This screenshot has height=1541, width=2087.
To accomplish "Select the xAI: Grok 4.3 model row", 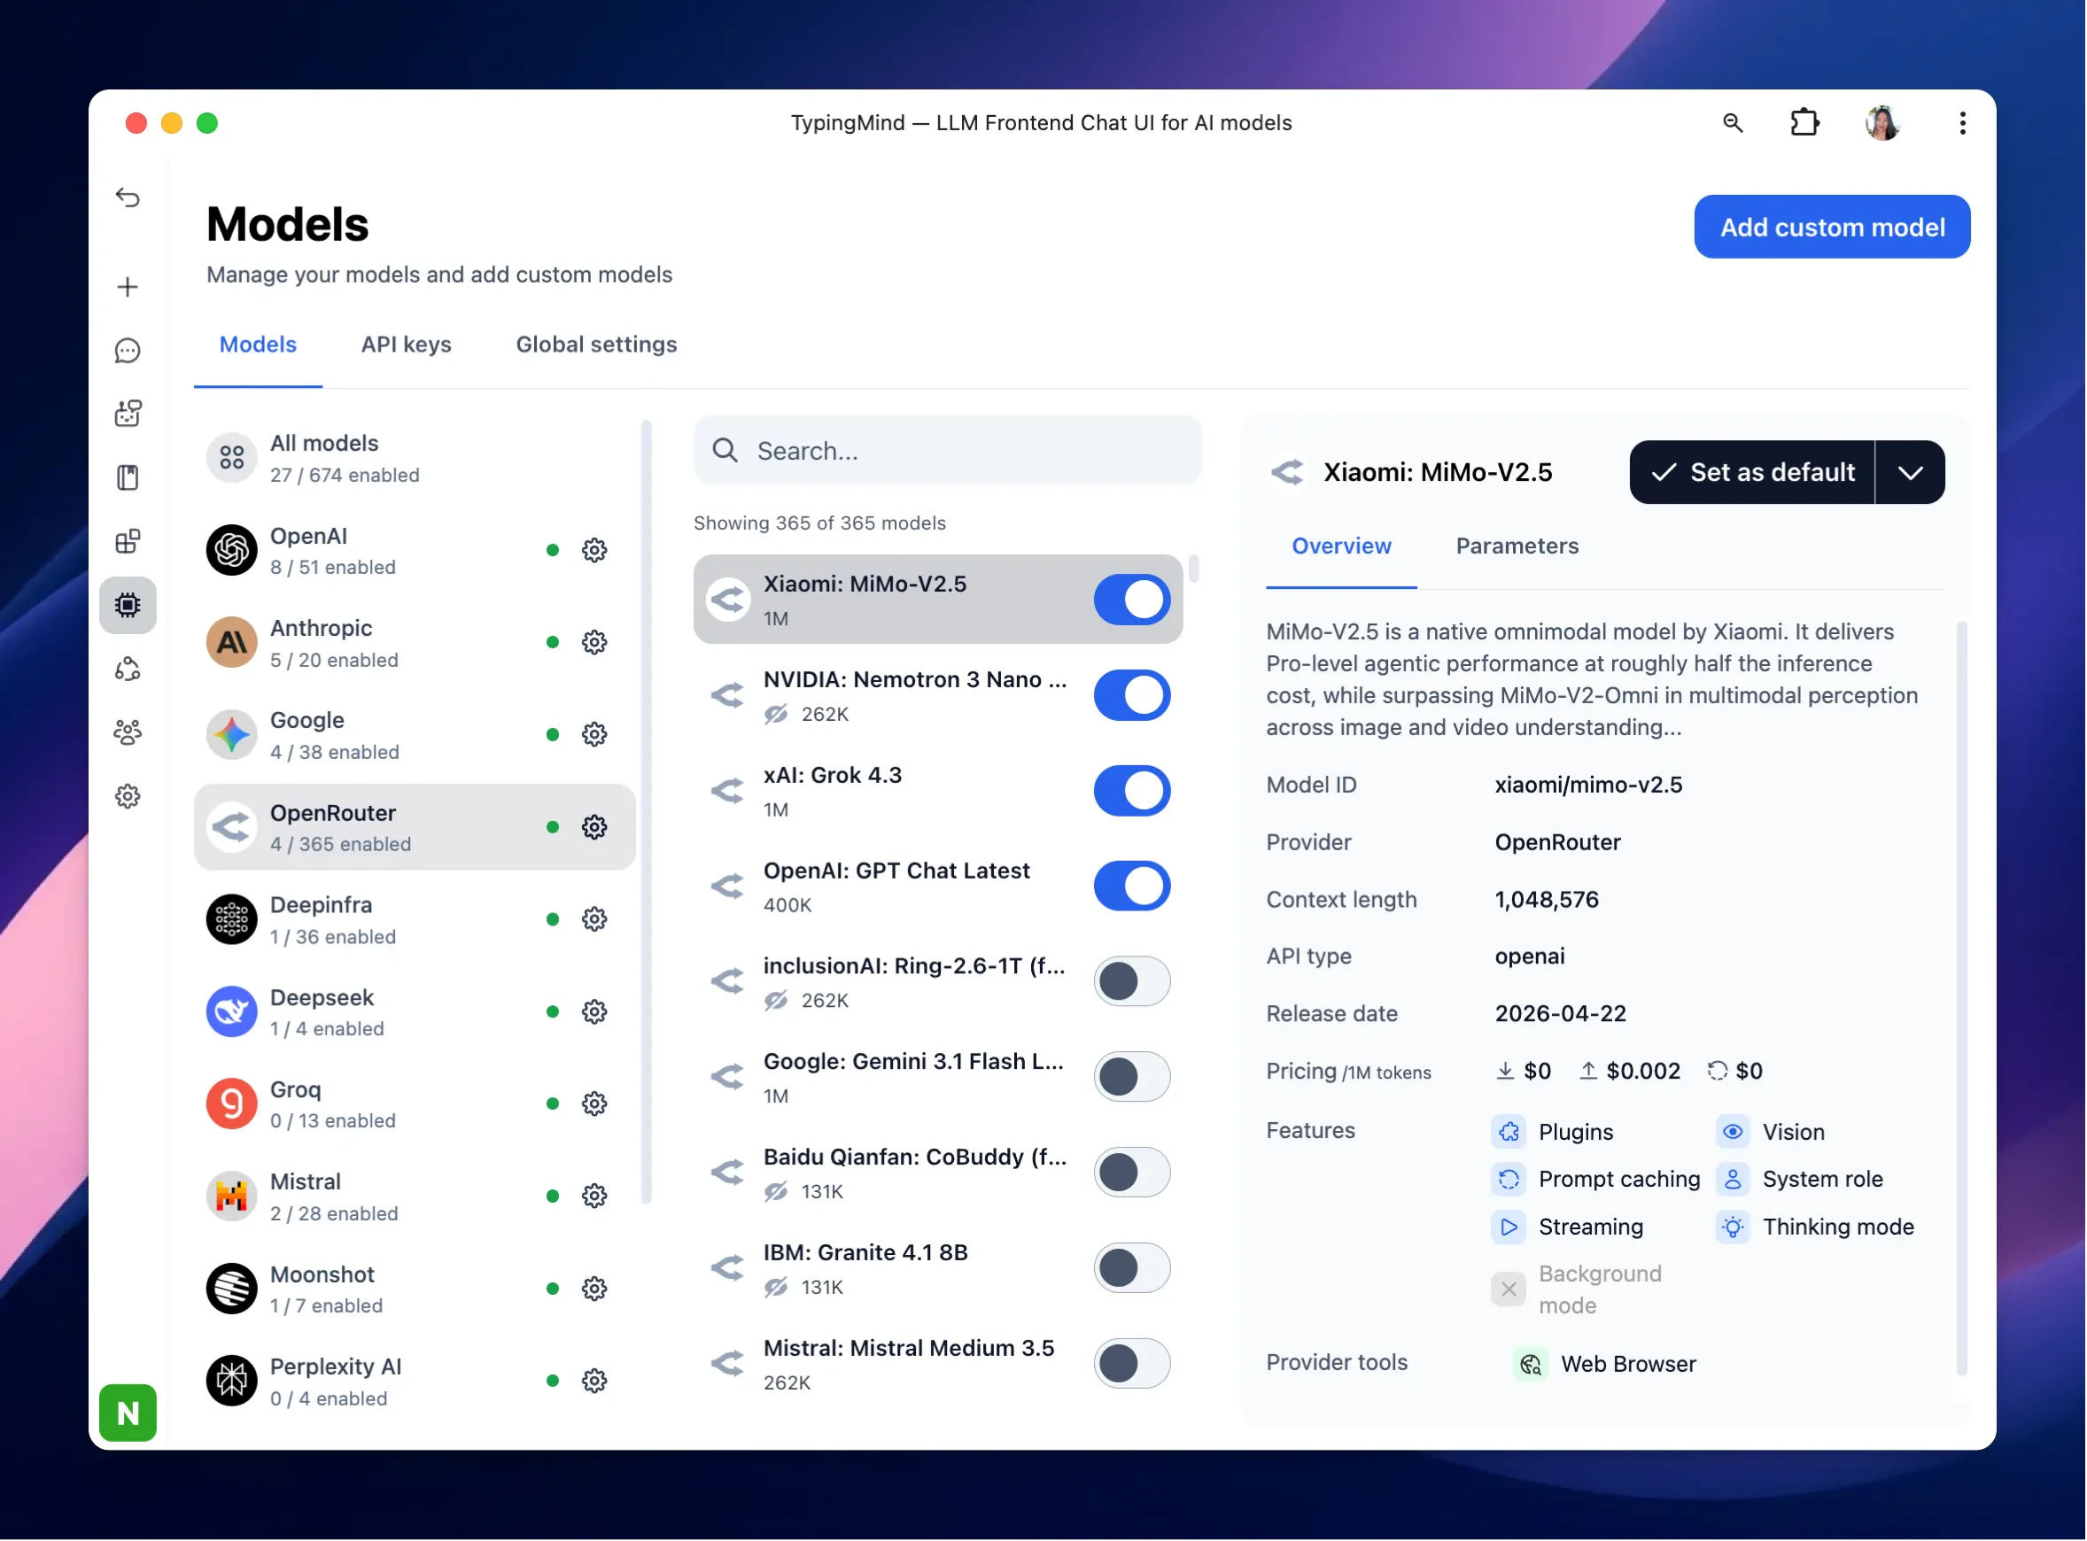I will pos(939,791).
